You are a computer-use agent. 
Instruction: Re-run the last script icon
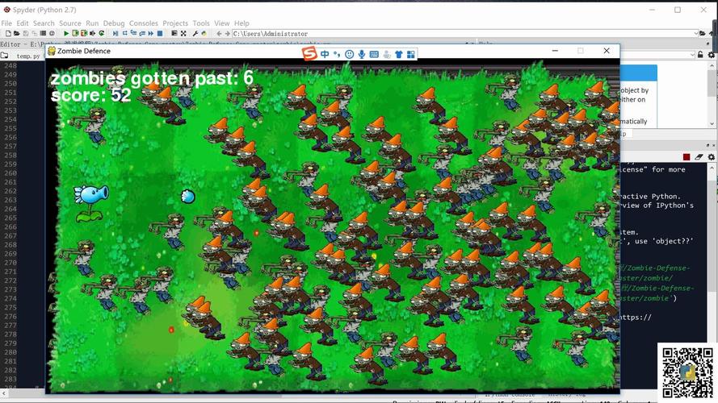pos(102,33)
